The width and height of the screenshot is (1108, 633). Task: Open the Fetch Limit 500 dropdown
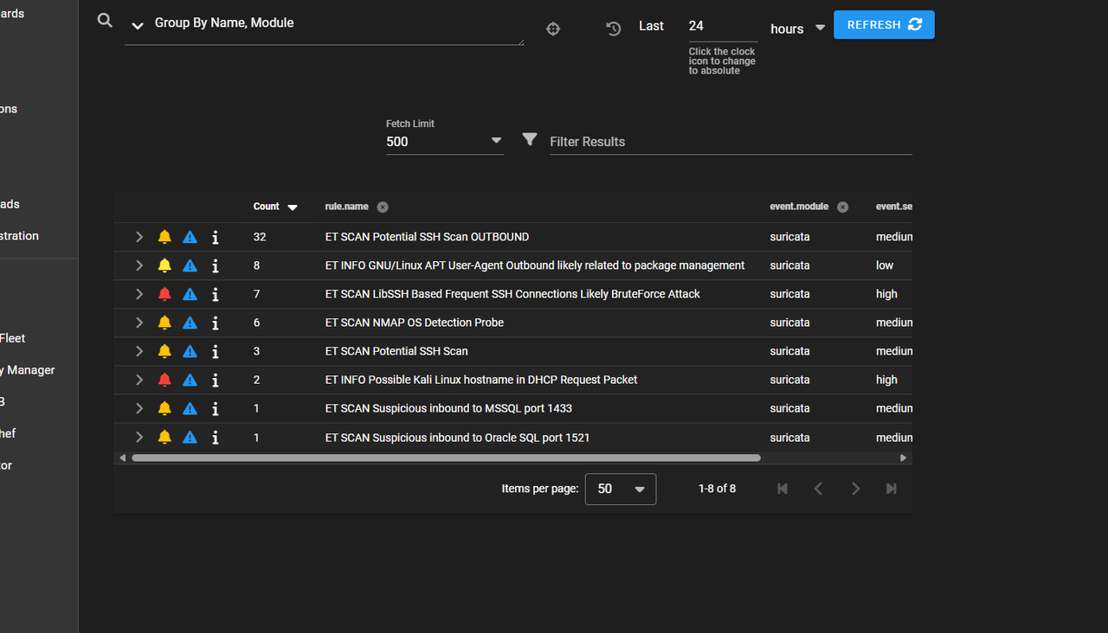[444, 142]
